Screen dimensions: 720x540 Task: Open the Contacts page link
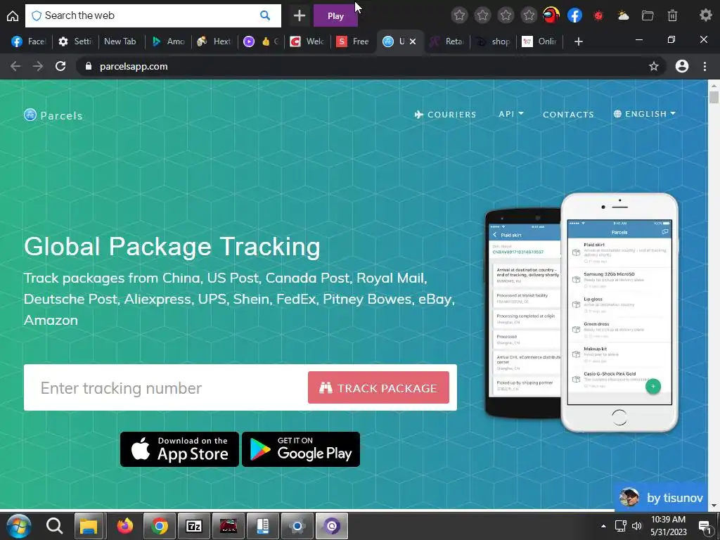(x=568, y=115)
